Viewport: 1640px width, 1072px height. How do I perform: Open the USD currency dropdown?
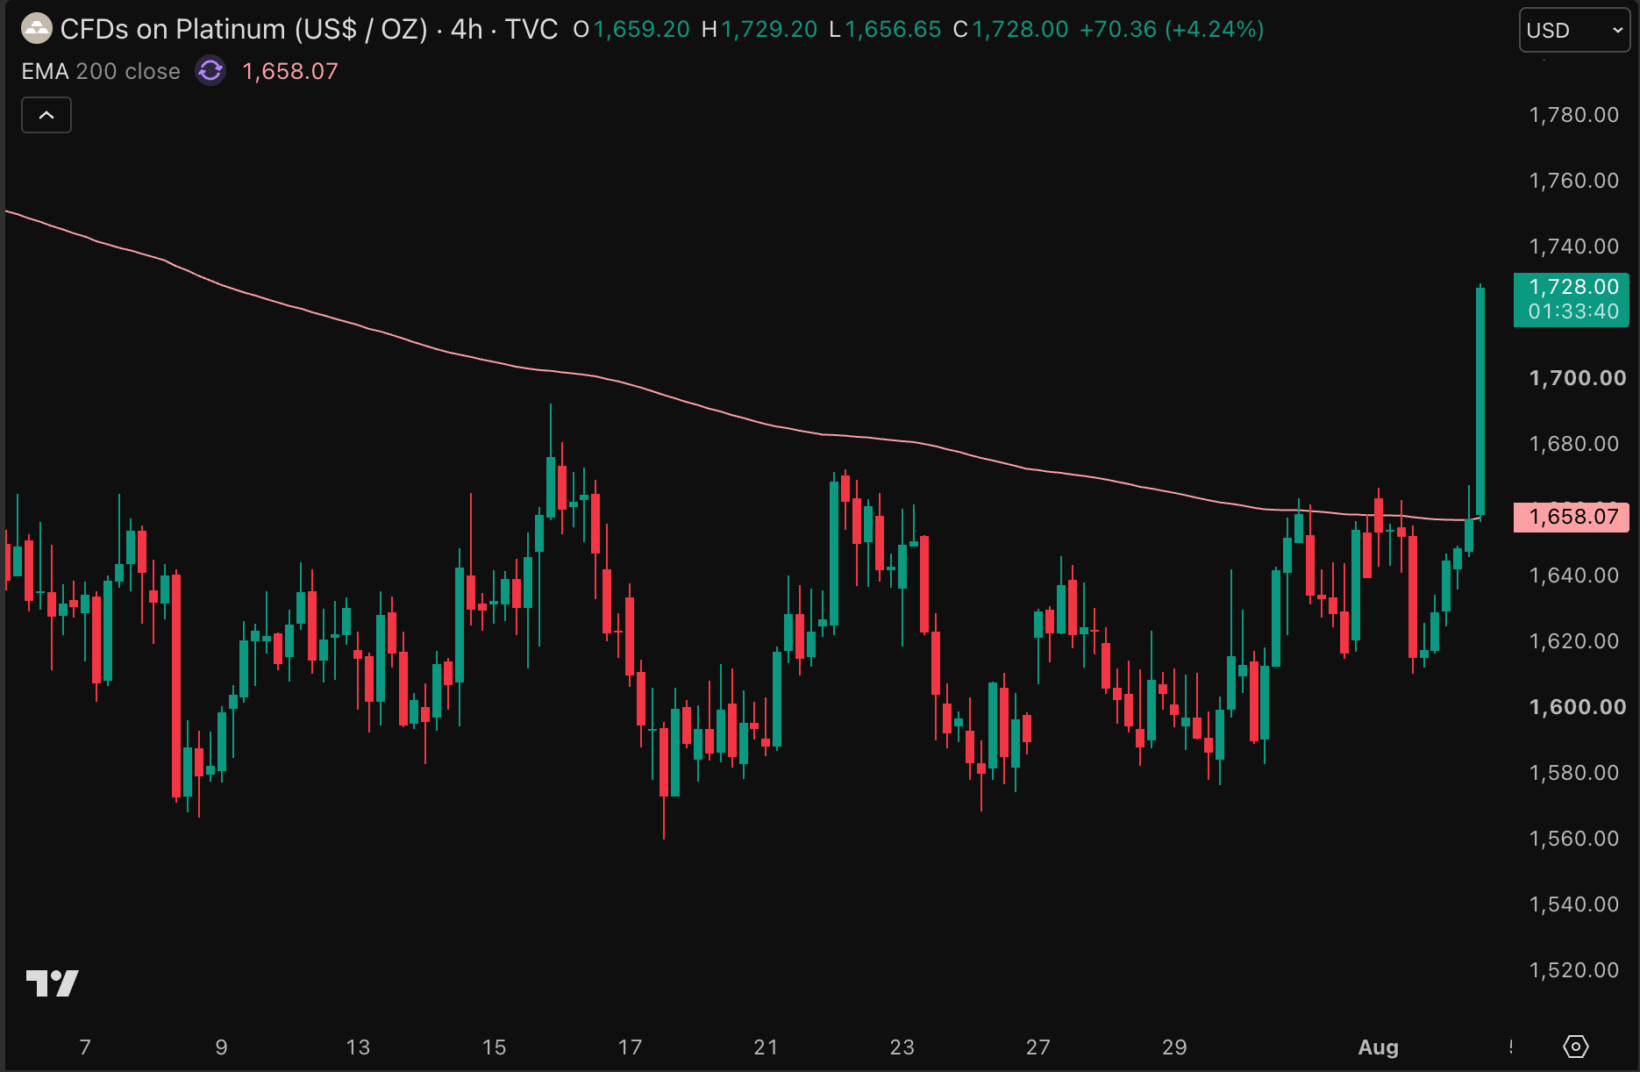1574,30
